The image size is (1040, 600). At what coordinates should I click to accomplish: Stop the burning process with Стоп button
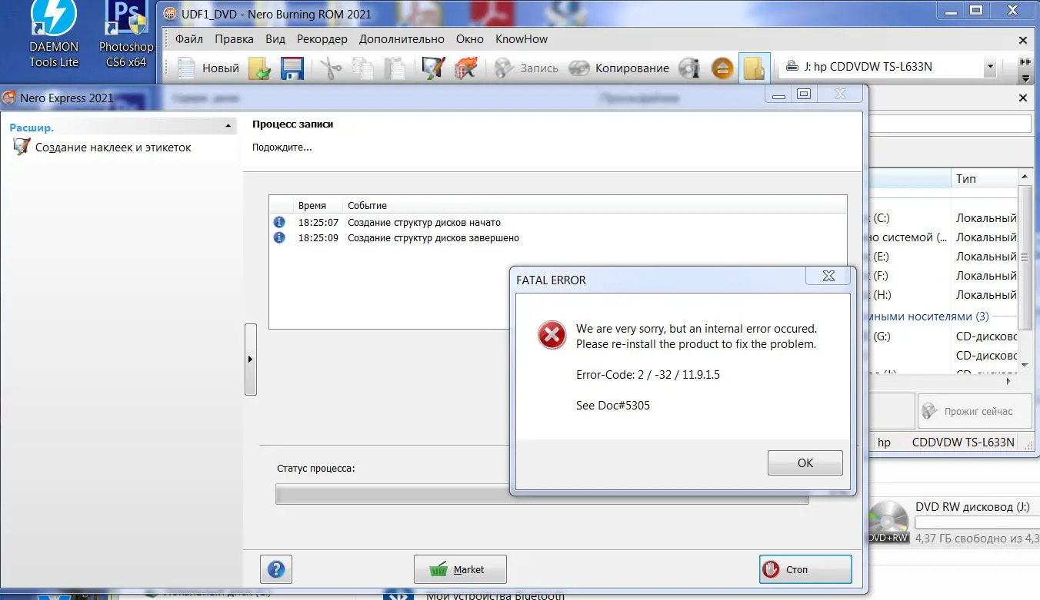click(805, 569)
